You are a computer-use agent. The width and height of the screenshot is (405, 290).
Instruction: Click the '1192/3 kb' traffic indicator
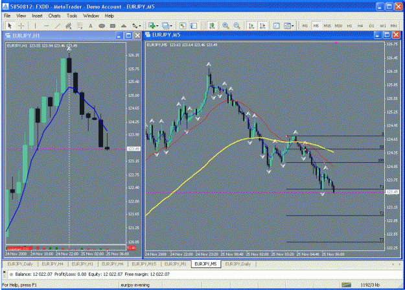tap(370, 285)
